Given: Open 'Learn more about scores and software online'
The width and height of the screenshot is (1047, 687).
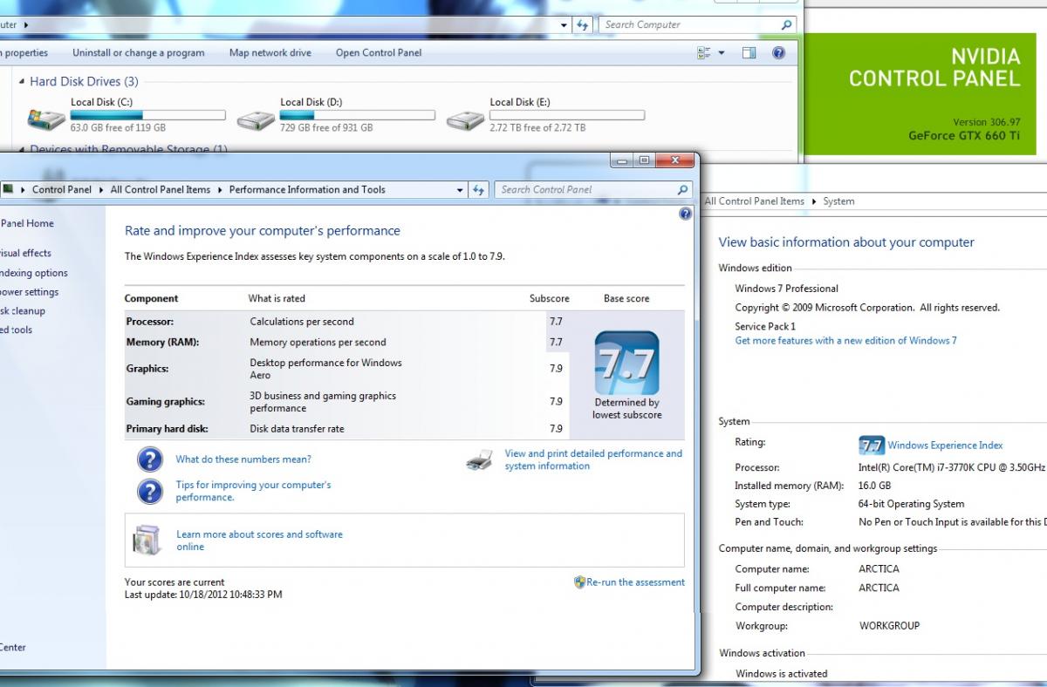Looking at the screenshot, I should (x=259, y=541).
